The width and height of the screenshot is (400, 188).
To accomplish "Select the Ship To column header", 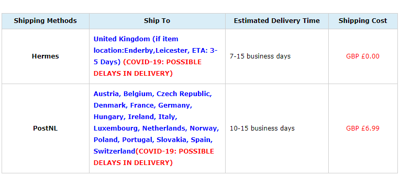I will pos(157,21).
